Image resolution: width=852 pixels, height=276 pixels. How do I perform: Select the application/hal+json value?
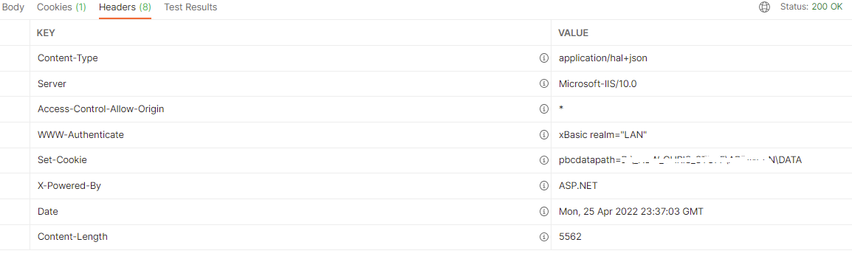pyautogui.click(x=603, y=58)
